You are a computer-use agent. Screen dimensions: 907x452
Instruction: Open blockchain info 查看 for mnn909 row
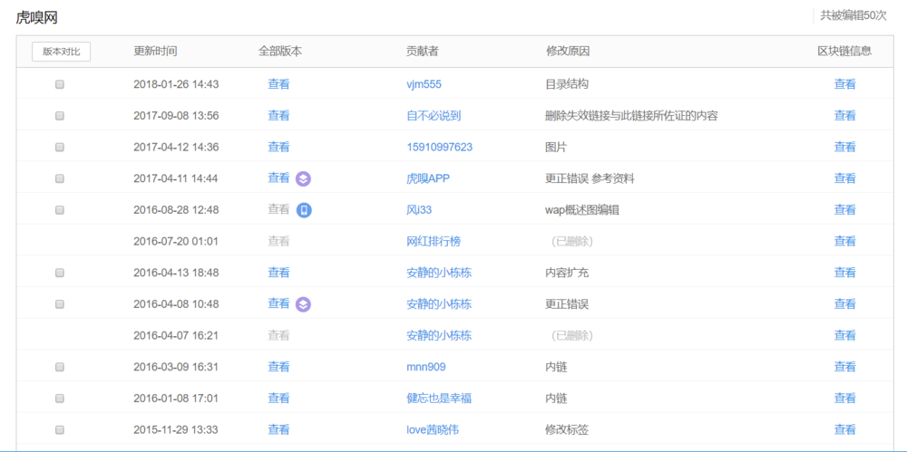pos(844,367)
